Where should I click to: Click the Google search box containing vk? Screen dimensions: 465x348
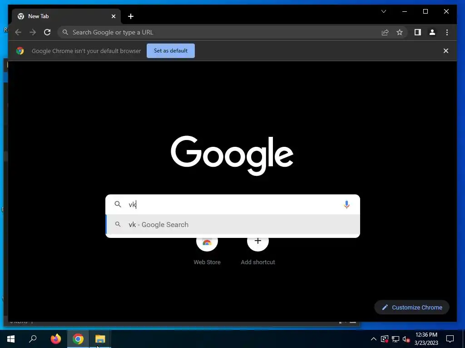click(232, 204)
